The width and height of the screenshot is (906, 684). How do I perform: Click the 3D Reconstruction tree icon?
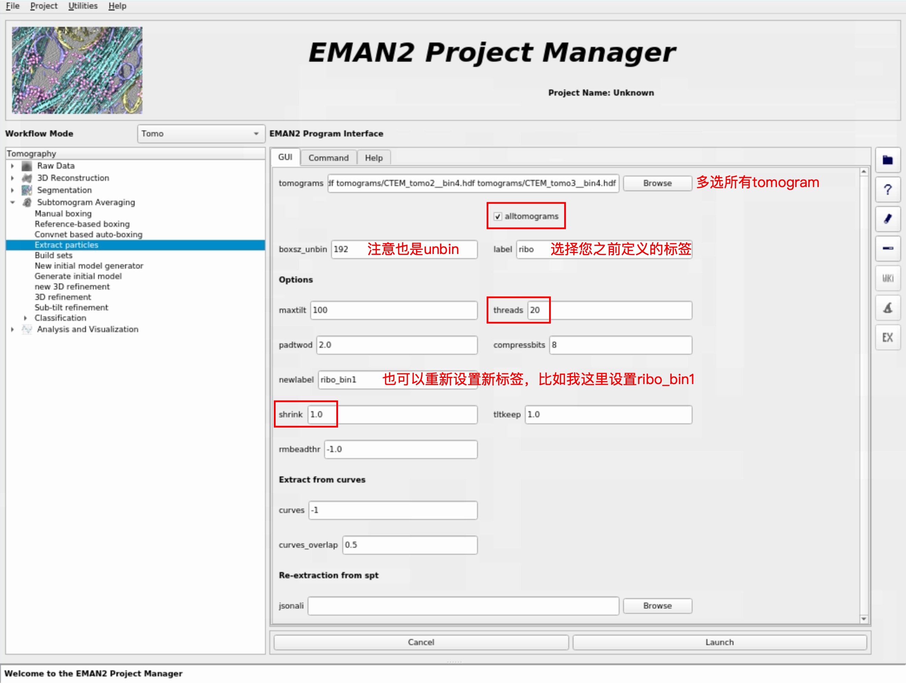pyautogui.click(x=27, y=178)
